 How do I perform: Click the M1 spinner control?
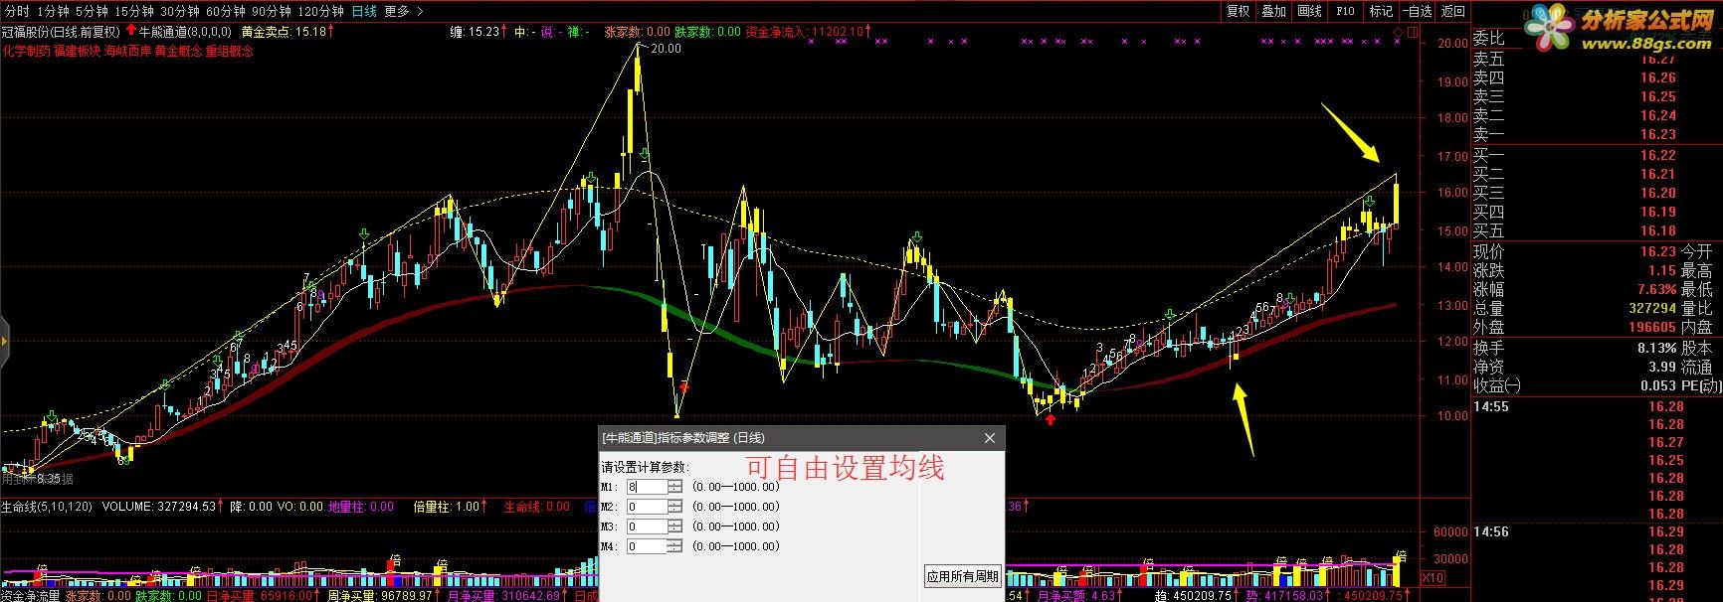[x=674, y=487]
